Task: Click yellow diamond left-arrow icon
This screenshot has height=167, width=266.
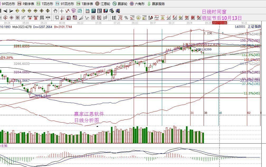Action: 17,11
